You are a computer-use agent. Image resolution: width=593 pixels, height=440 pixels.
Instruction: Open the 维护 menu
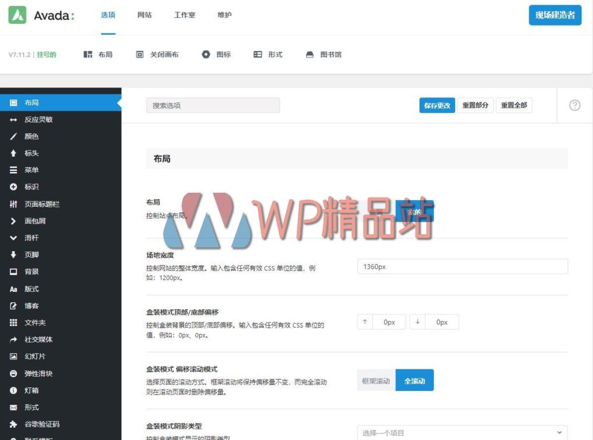pyautogui.click(x=225, y=15)
